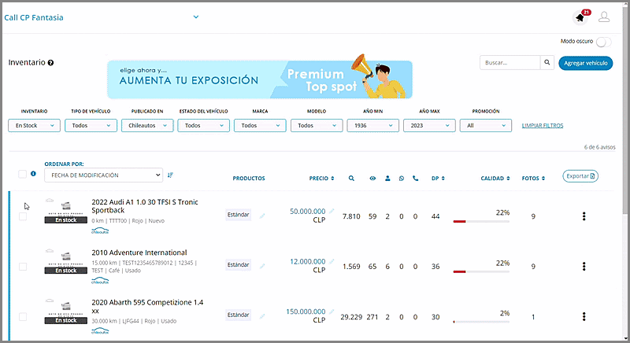This screenshot has height=343, width=630.
Task: Click Chileautos logo under Audi A1
Action: [100, 231]
